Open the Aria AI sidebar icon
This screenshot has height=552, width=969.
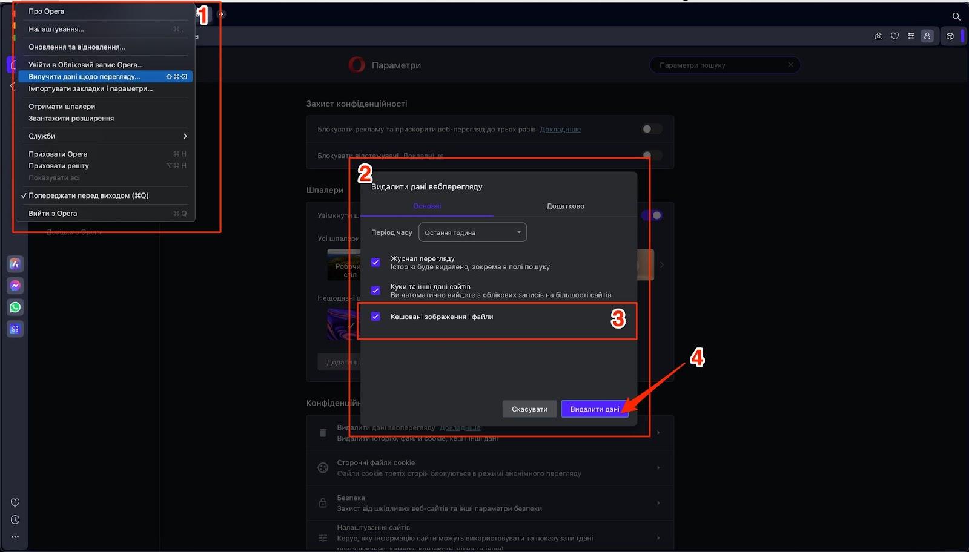[x=15, y=264]
